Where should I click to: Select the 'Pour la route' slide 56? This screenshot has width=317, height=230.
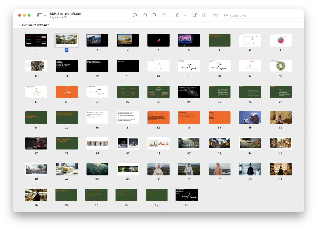pyautogui.click(x=67, y=195)
